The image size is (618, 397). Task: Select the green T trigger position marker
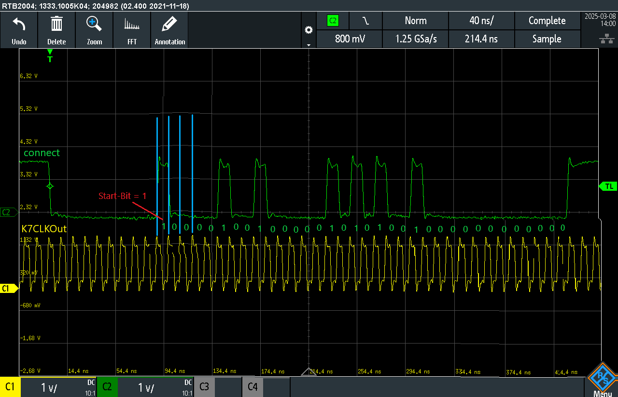pyautogui.click(x=50, y=56)
